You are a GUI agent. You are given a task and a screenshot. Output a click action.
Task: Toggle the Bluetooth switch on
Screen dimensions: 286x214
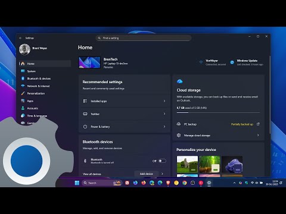point(162,161)
